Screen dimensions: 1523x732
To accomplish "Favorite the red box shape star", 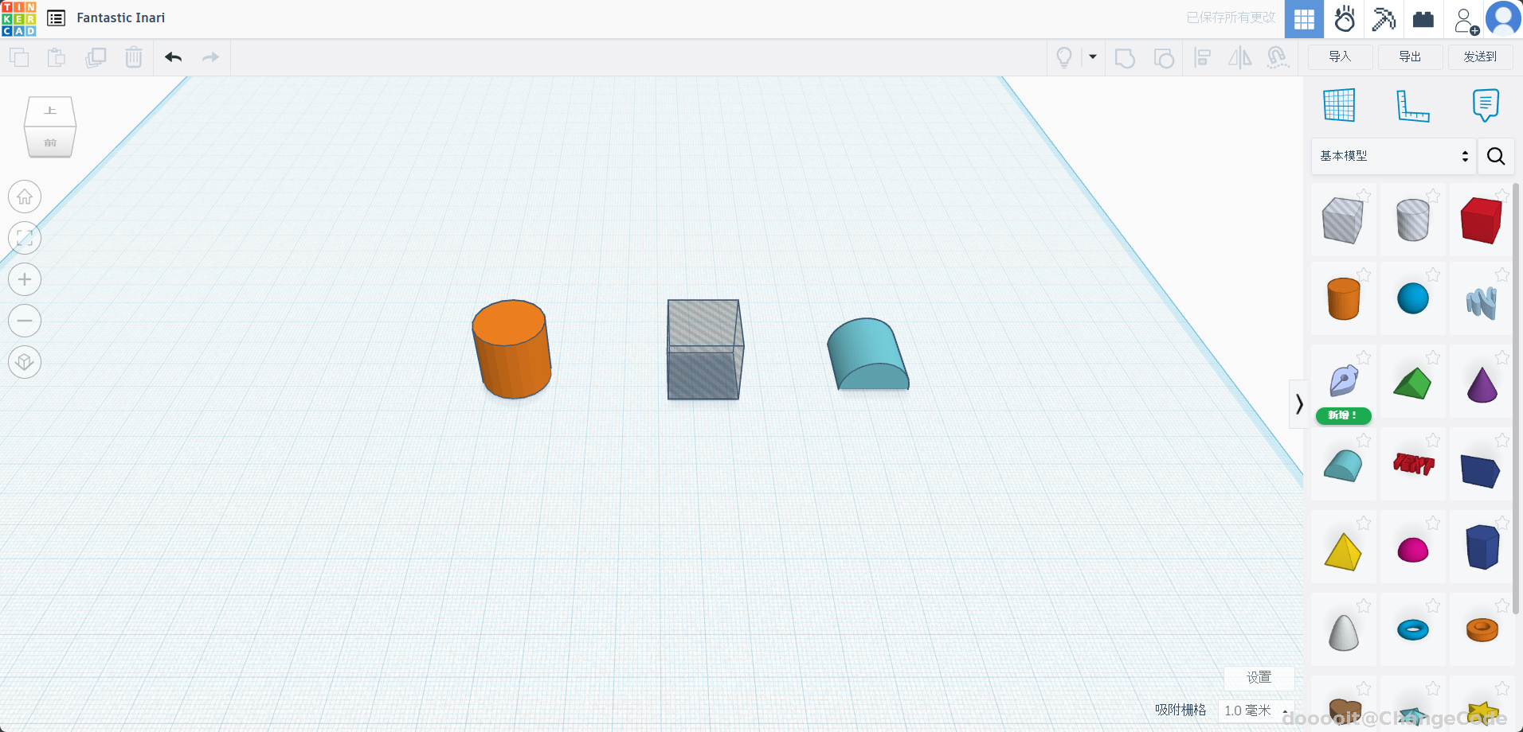I will 1502,195.
